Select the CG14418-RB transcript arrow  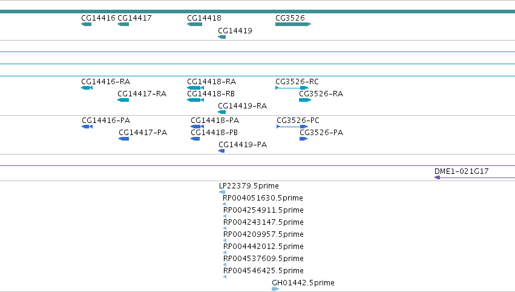(195, 100)
